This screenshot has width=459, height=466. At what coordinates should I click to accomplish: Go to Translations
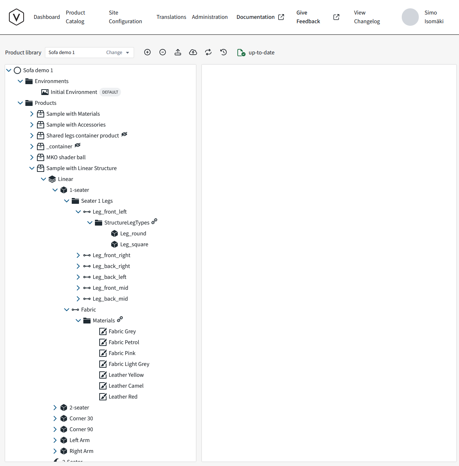coord(171,17)
